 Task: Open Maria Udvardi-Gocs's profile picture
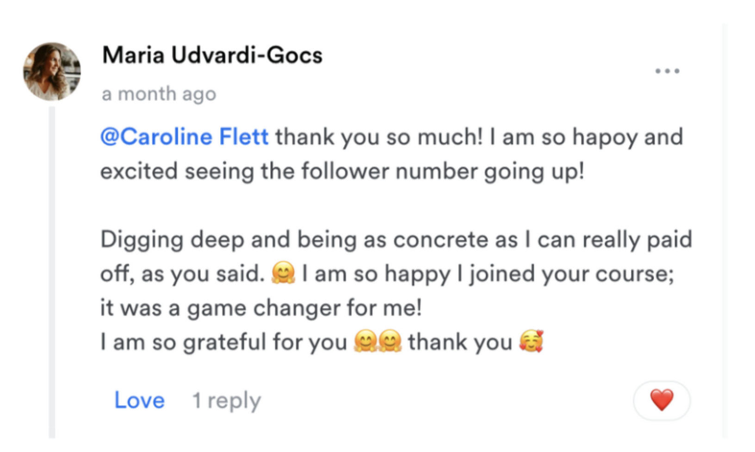click(x=52, y=72)
